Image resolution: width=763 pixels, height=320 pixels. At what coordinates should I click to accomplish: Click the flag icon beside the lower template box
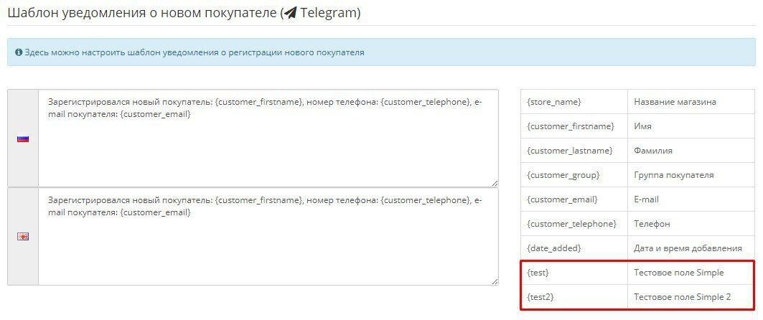click(x=23, y=237)
